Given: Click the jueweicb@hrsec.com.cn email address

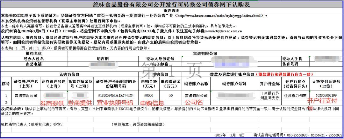Looking at the screenshot, I should (223, 31).
